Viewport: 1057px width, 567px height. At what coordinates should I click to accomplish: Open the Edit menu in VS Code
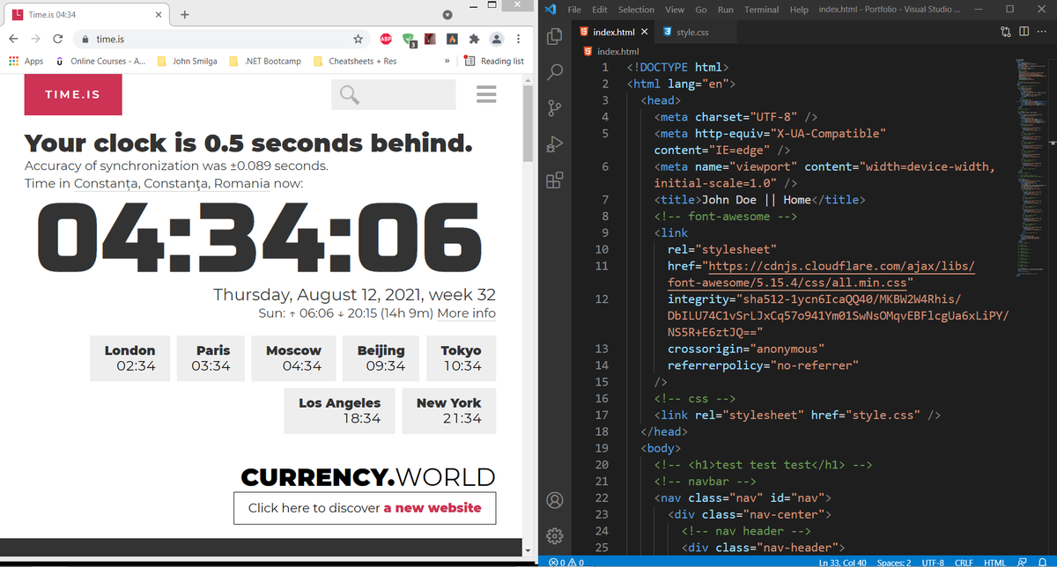(x=600, y=10)
